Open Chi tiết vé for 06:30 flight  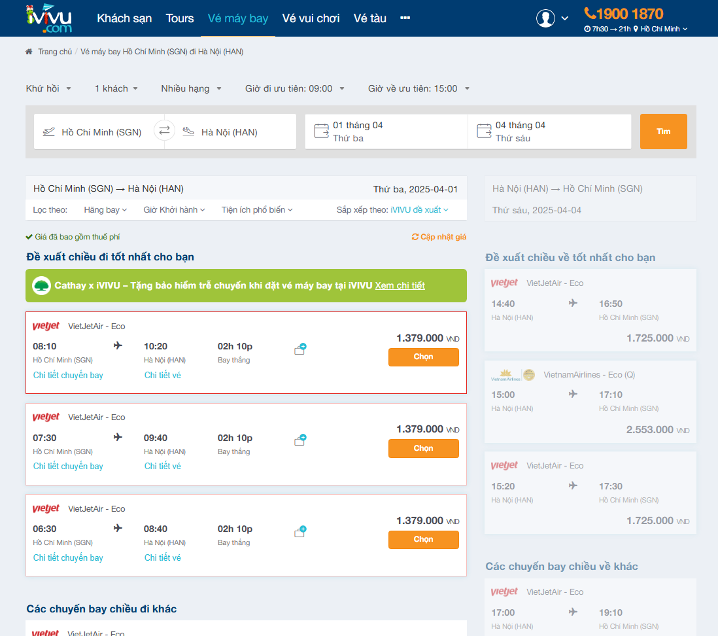pos(163,557)
